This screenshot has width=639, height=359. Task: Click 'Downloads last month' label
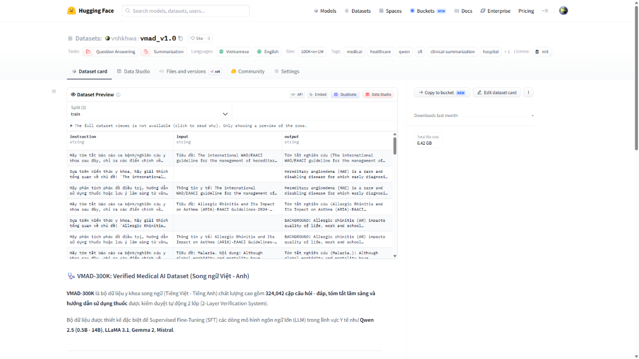coord(436,115)
